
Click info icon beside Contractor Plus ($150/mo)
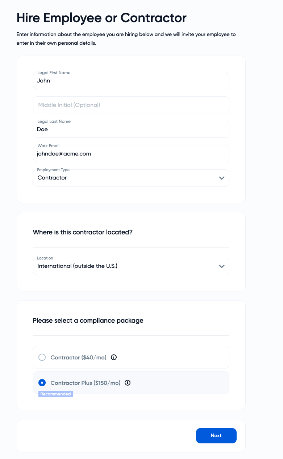[x=128, y=383]
